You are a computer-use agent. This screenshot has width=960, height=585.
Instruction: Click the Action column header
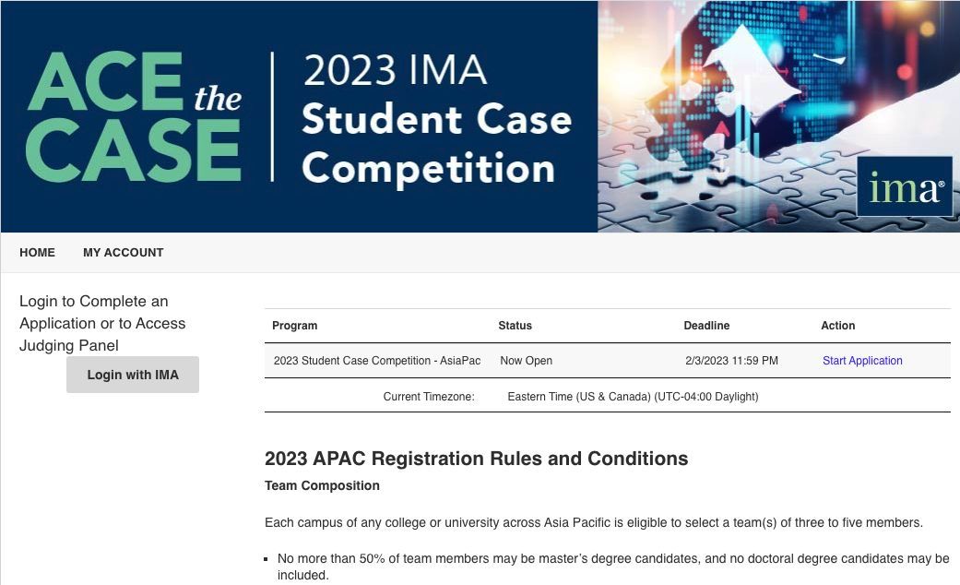[837, 326]
